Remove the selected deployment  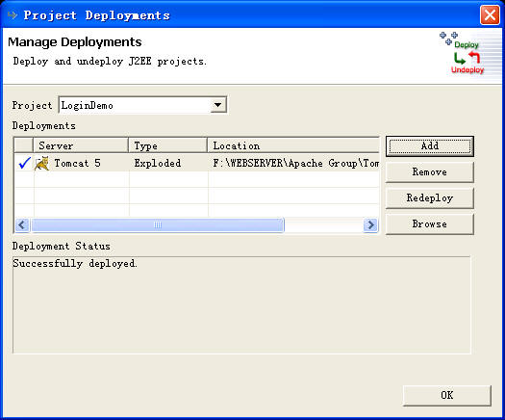point(430,171)
